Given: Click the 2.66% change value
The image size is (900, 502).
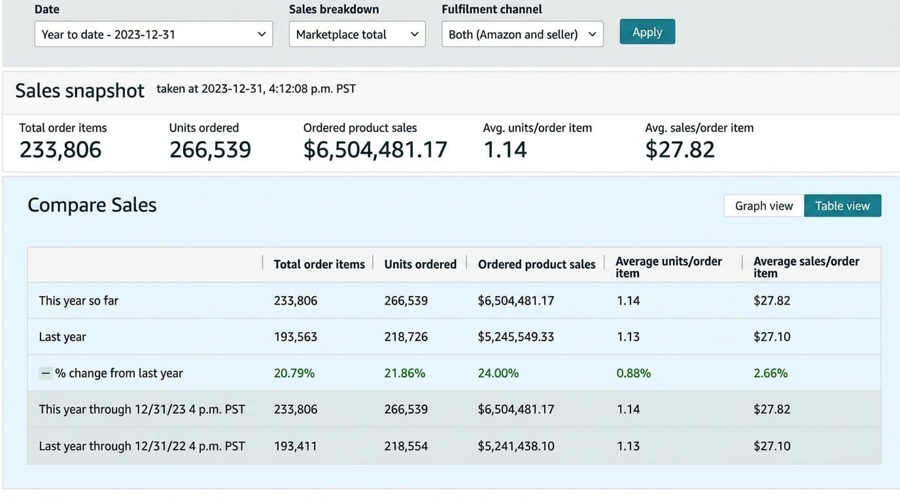Looking at the screenshot, I should click(x=771, y=373).
